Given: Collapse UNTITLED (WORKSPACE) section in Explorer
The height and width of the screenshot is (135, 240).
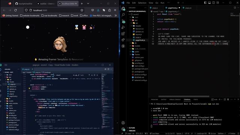Looking at the screenshot, I should tap(137, 11).
